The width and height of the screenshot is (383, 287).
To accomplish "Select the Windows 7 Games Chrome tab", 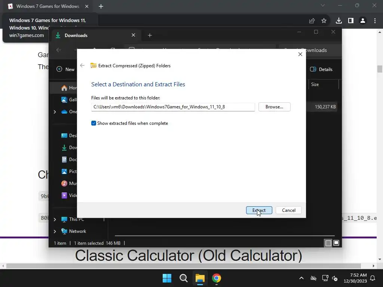I will pyautogui.click(x=48, y=6).
